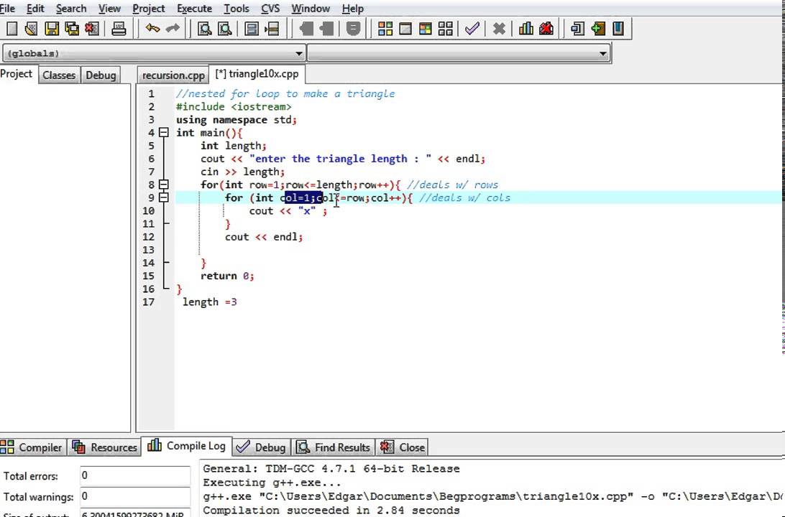Click the New file toolbar icon
Image resolution: width=785 pixels, height=517 pixels.
pyautogui.click(x=12, y=29)
